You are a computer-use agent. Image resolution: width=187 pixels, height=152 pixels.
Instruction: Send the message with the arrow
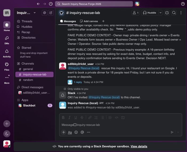pyautogui.click(x=172, y=132)
